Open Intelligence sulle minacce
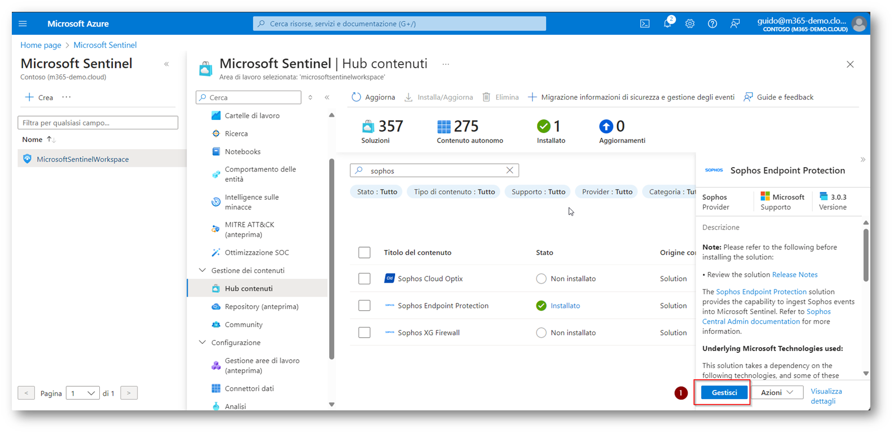This screenshot has width=894, height=434. tap(251, 202)
